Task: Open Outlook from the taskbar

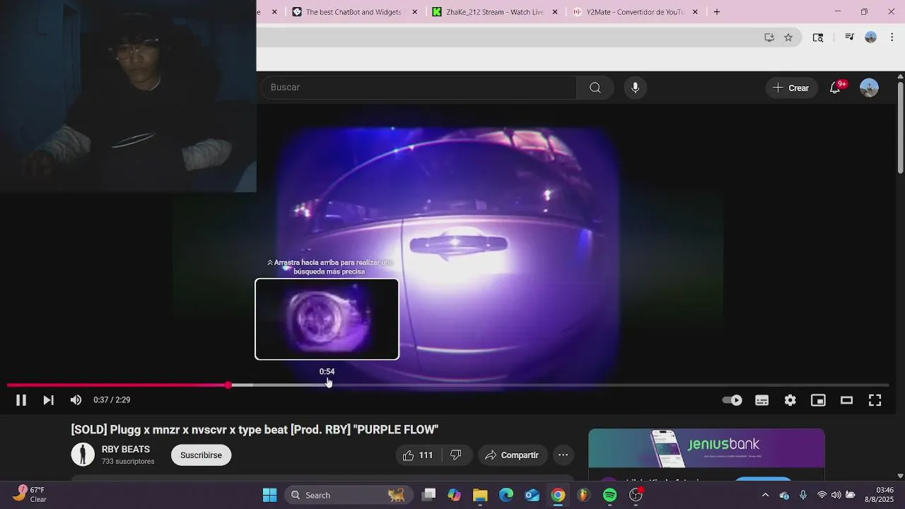Action: [x=532, y=495]
